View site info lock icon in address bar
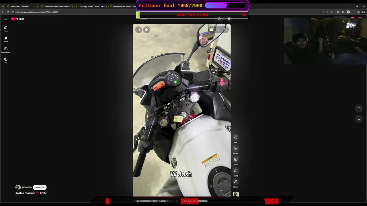The height and width of the screenshot is (206, 367). pyautogui.click(x=13, y=12)
